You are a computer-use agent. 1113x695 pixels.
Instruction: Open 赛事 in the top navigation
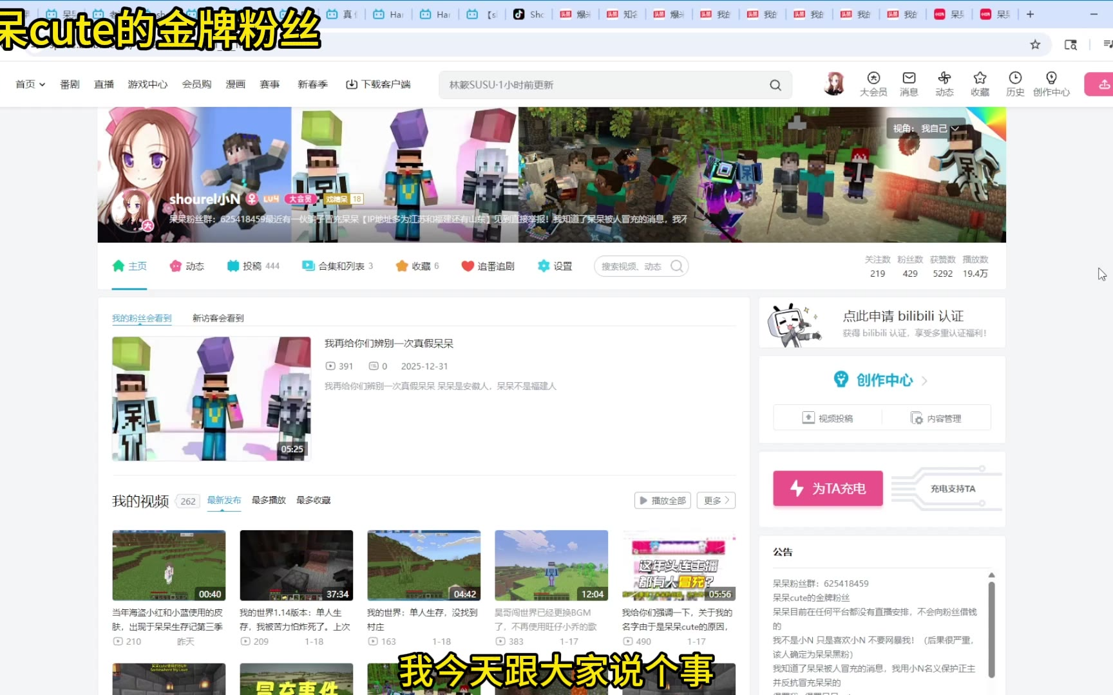[x=270, y=84]
